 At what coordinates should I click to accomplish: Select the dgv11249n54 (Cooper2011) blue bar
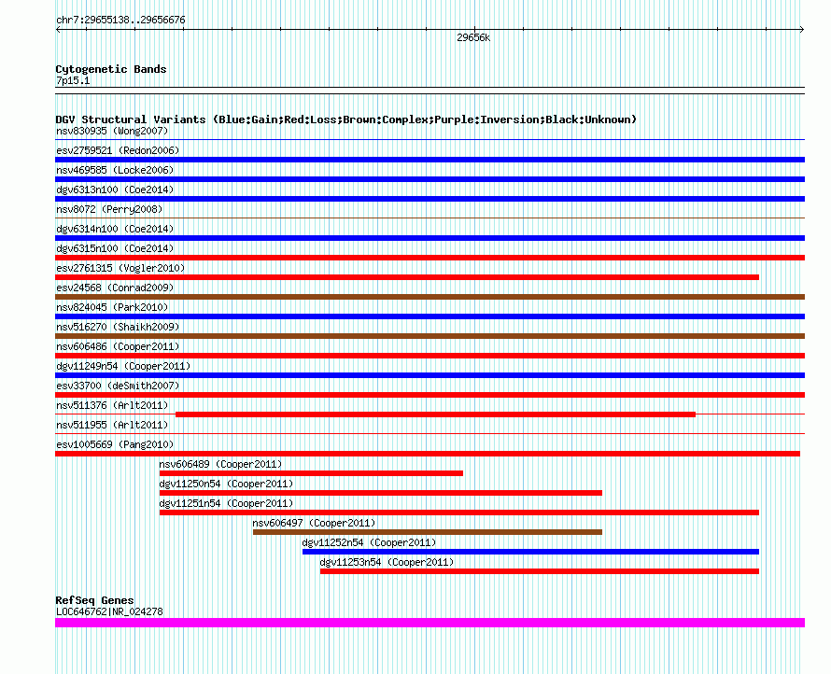[x=430, y=375]
